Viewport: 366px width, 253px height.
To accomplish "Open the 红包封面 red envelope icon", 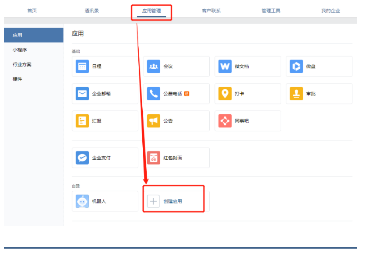I will coord(154,158).
